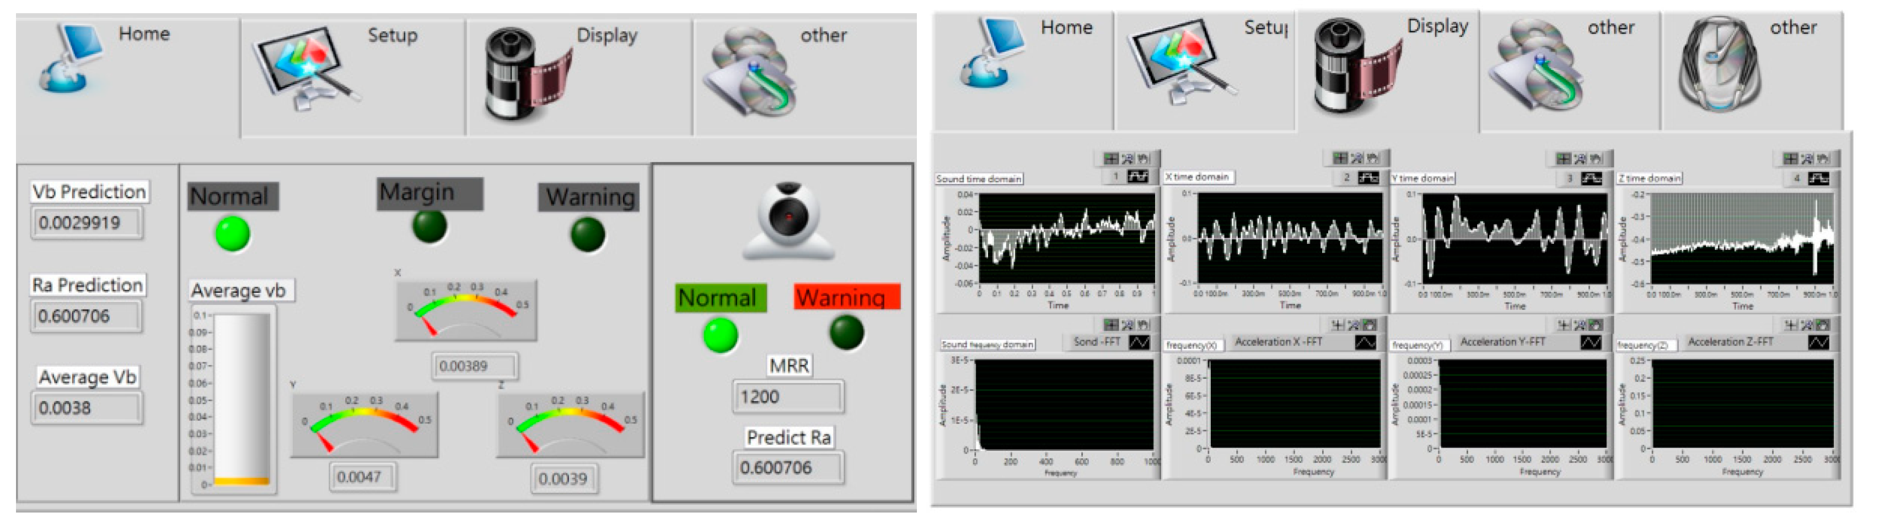Select zoom tool above Acceleration Y-FFT graph
The width and height of the screenshot is (1879, 523).
pyautogui.click(x=1579, y=325)
